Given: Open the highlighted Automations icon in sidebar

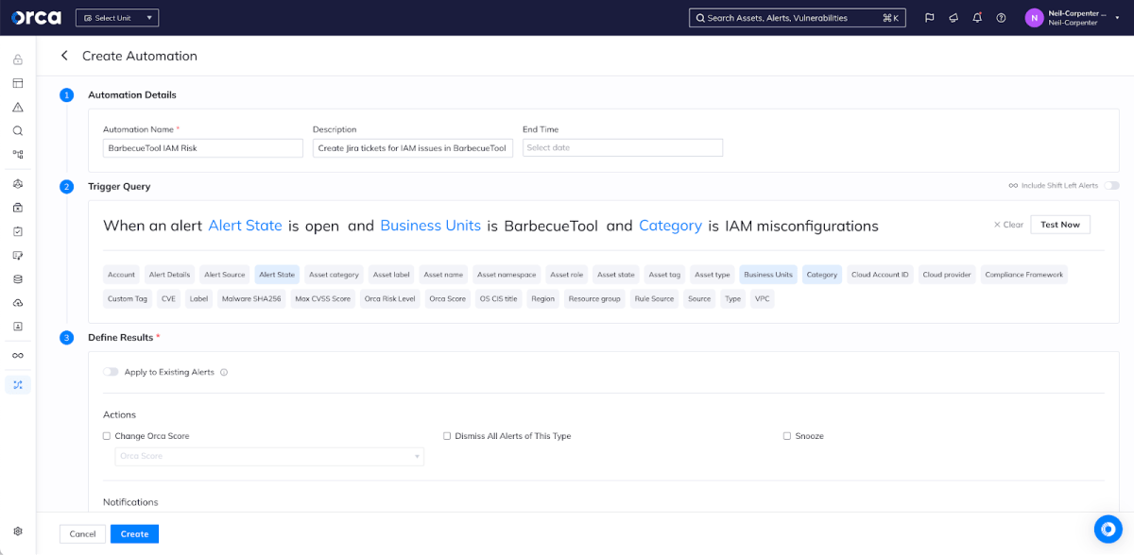Looking at the screenshot, I should [18, 385].
